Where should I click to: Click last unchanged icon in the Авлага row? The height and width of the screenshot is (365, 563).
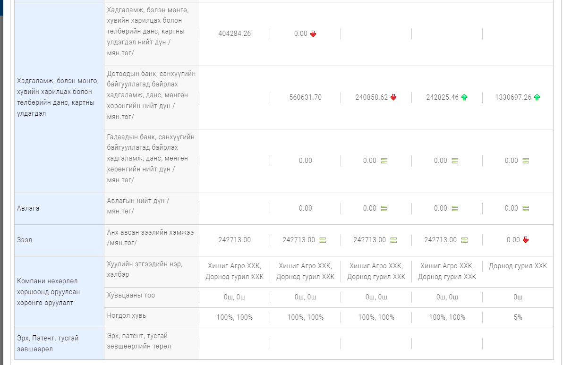(526, 208)
